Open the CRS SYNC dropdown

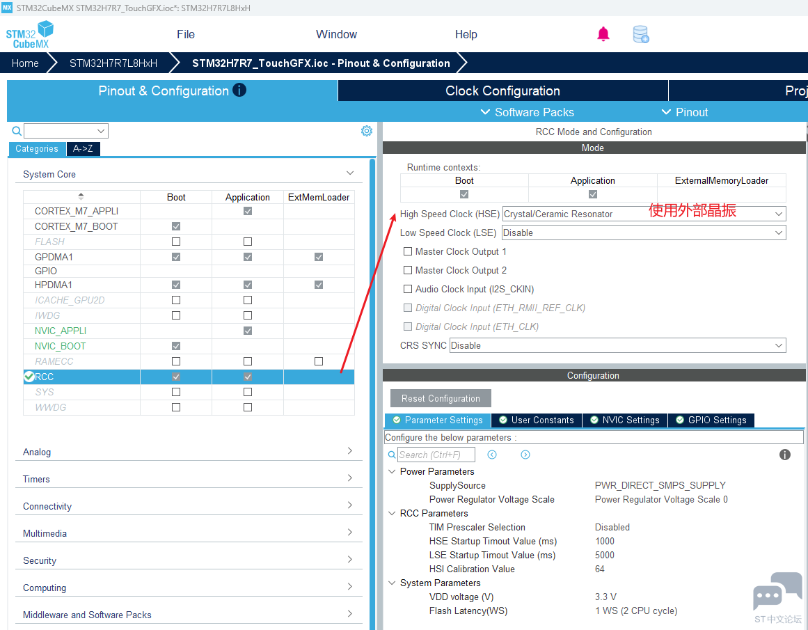(x=617, y=345)
